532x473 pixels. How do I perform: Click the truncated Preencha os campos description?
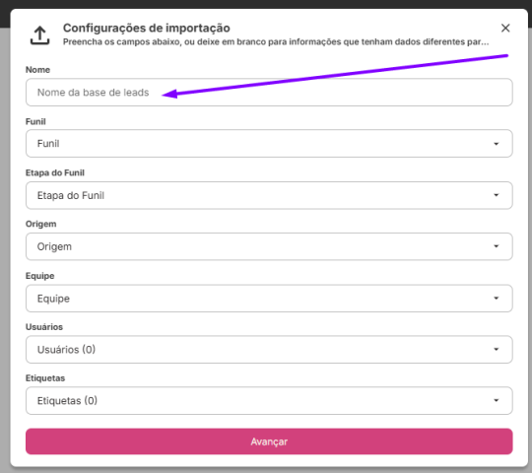pos(276,41)
